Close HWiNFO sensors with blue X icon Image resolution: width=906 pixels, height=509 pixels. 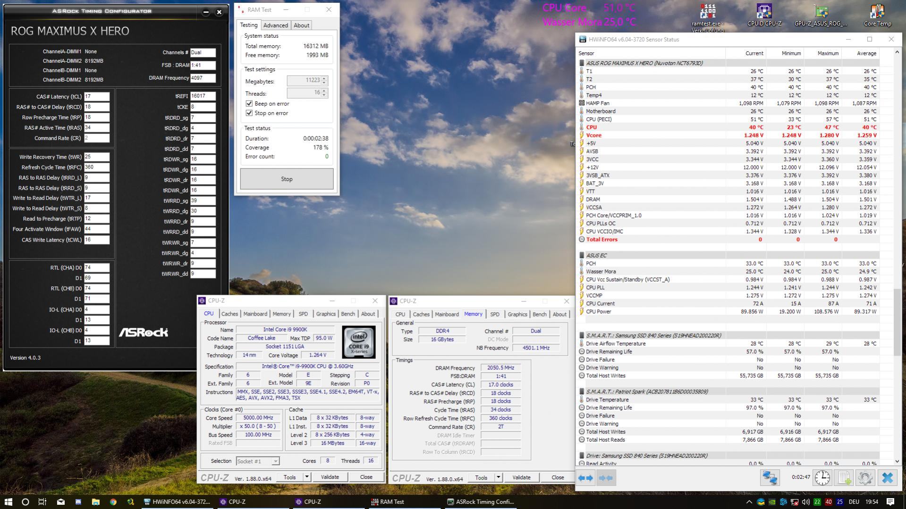click(x=887, y=478)
